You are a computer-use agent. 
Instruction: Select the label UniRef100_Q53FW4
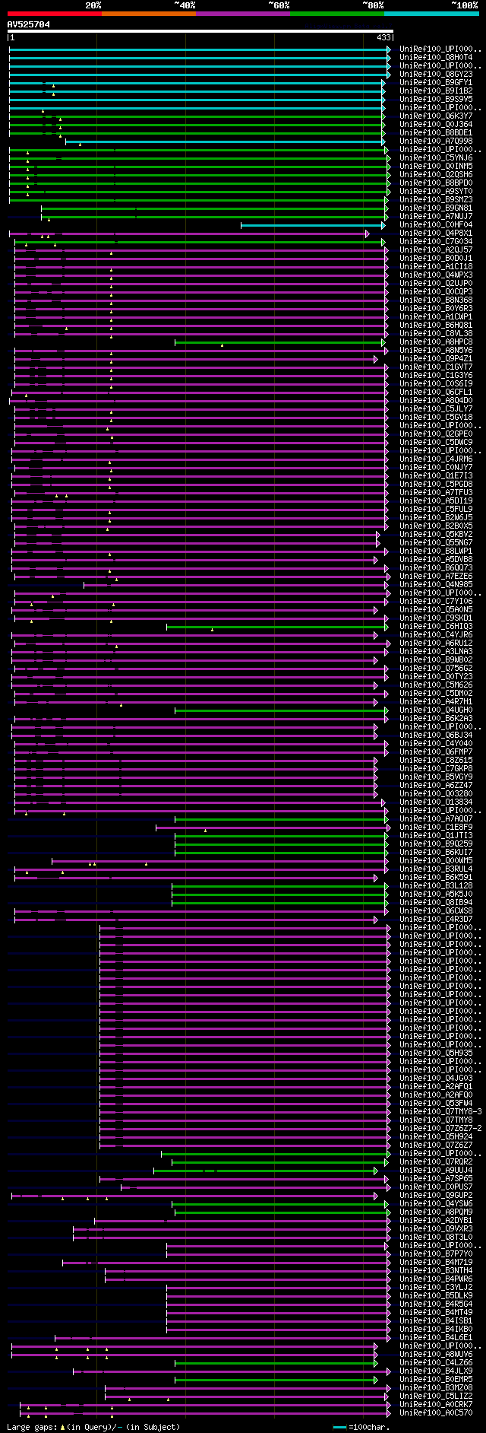436,1103
